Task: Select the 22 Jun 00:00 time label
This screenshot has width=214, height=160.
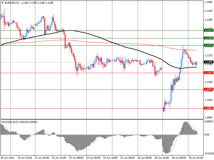Action: coord(42,158)
